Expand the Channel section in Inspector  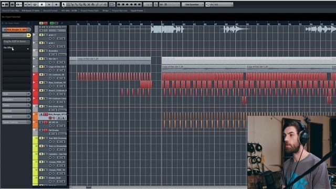[x=16, y=111]
